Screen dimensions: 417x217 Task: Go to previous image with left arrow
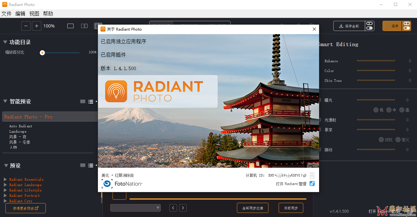[173, 208]
